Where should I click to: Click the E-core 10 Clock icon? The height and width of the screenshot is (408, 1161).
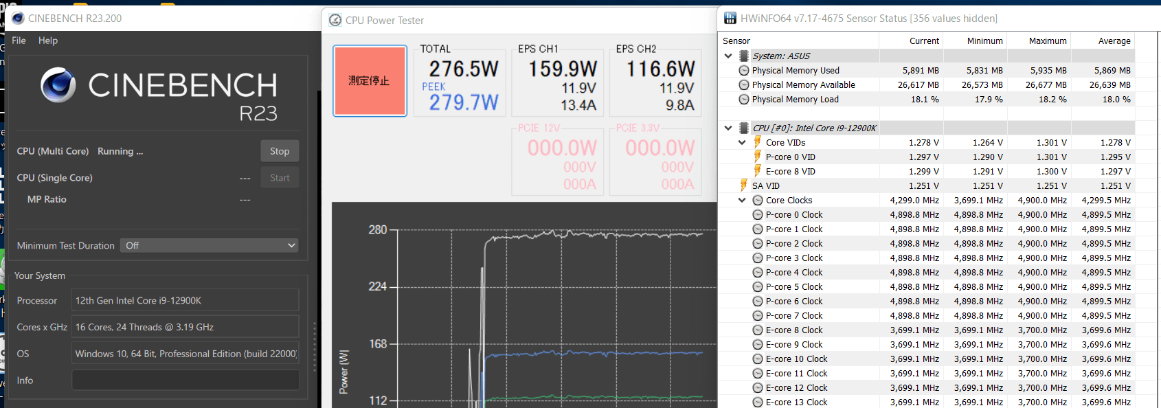point(758,359)
